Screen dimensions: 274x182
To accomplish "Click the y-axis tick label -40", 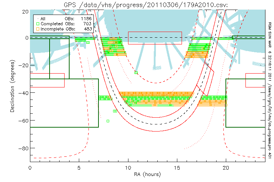I will click(23, 93).
